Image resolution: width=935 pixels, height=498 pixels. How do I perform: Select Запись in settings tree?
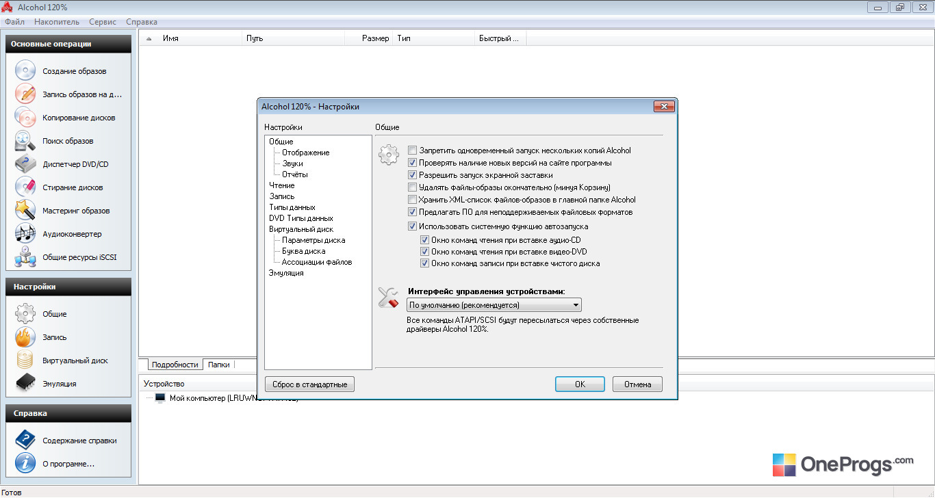coord(282,196)
